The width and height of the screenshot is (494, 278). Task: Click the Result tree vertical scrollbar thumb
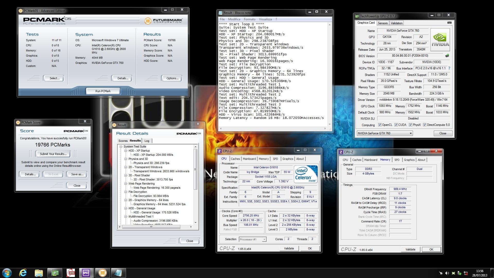click(196, 169)
